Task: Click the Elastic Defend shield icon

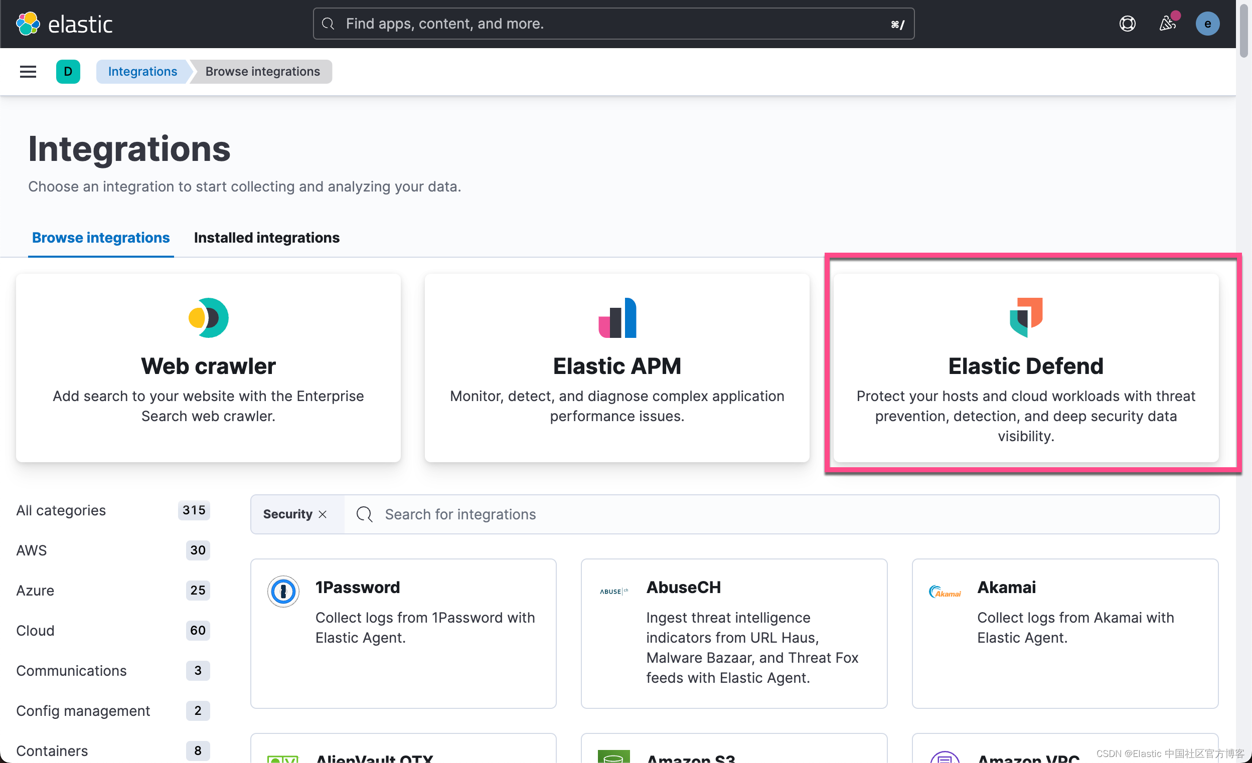Action: point(1025,317)
